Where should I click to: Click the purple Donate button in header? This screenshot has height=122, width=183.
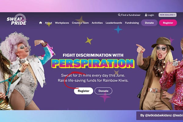[x=149, y=23]
